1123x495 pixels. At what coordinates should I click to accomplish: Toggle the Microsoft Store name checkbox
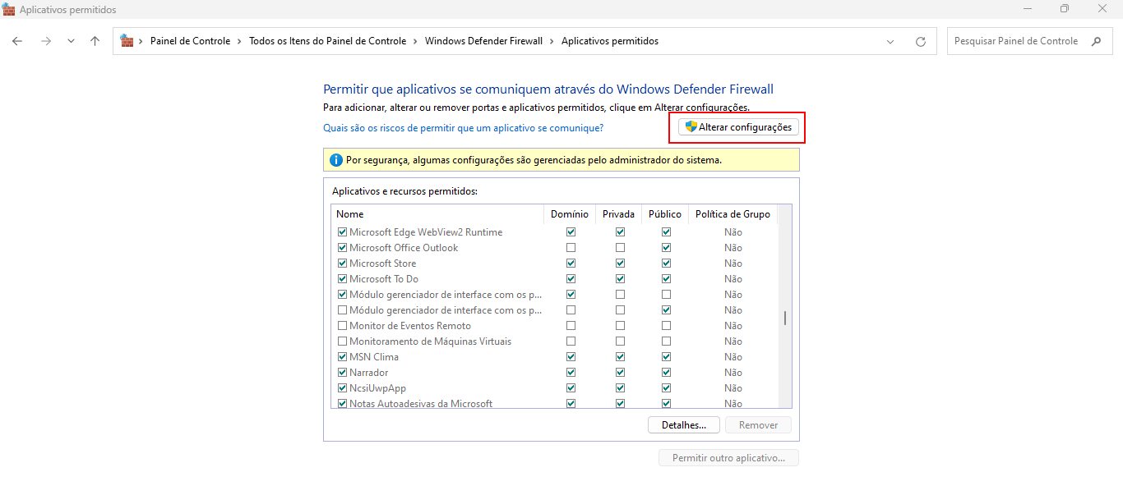point(342,264)
